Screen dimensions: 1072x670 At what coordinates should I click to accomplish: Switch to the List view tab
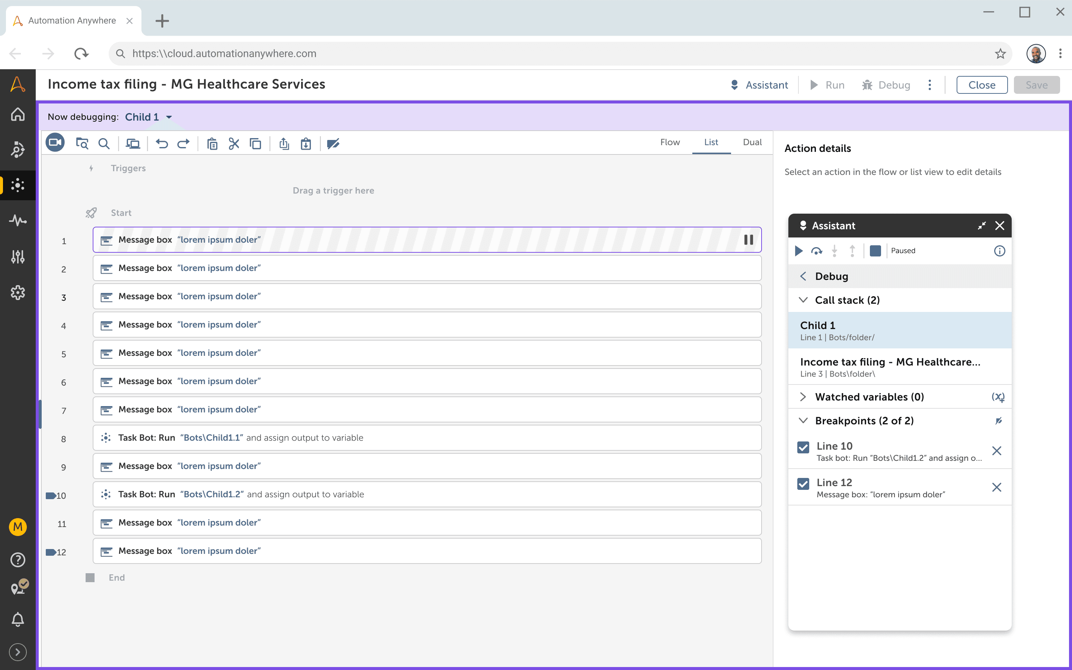(x=711, y=142)
